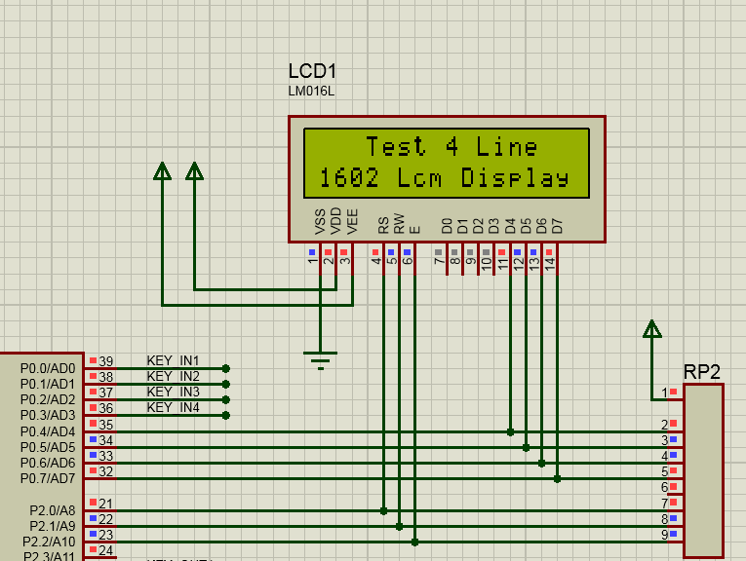Viewport: 746px width, 561px height.
Task: Click the terminal dot ending the KEY_IN4 wire
Action: coord(226,416)
